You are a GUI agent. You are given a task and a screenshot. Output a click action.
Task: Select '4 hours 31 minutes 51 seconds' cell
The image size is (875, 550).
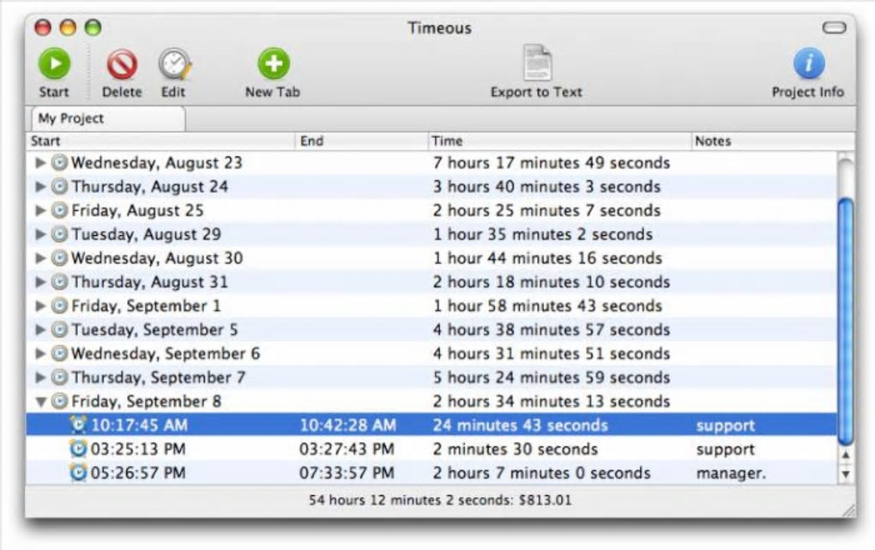[552, 354]
